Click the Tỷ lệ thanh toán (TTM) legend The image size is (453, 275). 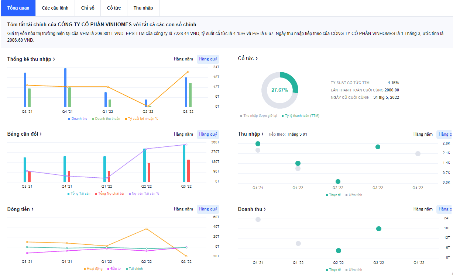(300, 116)
